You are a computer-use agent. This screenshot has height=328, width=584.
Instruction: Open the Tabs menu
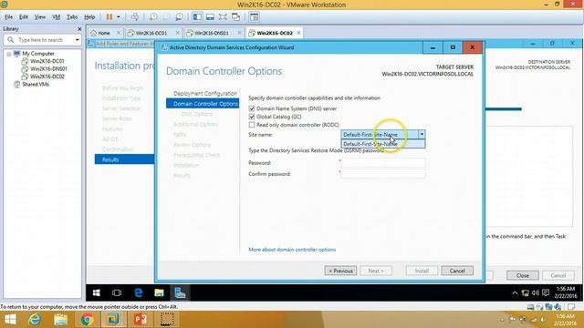[x=72, y=17]
